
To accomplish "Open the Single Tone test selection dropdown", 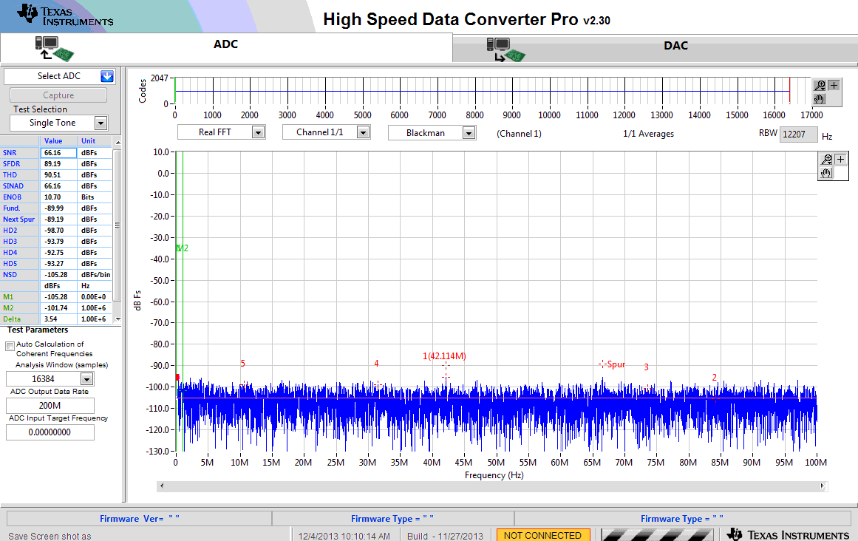I will 101,123.
